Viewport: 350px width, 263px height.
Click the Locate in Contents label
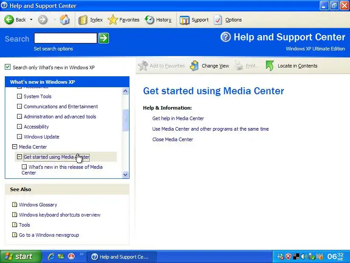[297, 66]
